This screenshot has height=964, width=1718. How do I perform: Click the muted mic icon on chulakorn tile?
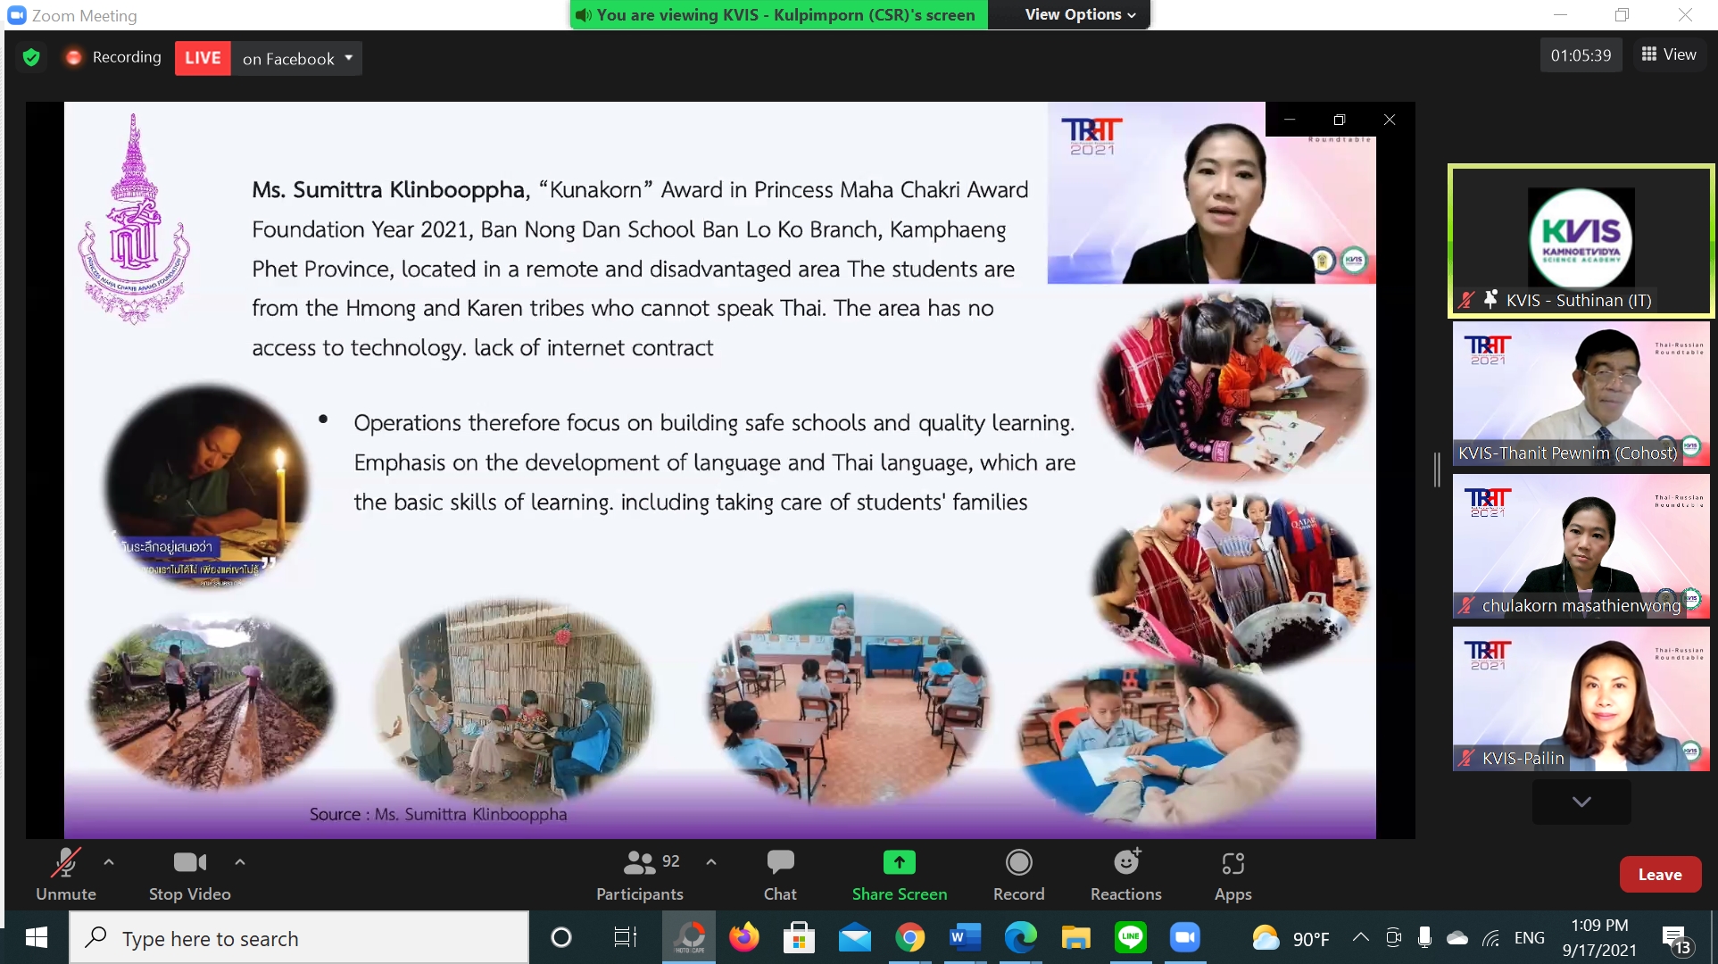click(1466, 606)
